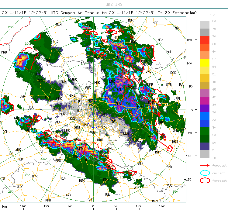Click the JHB station label

[x=85, y=124]
